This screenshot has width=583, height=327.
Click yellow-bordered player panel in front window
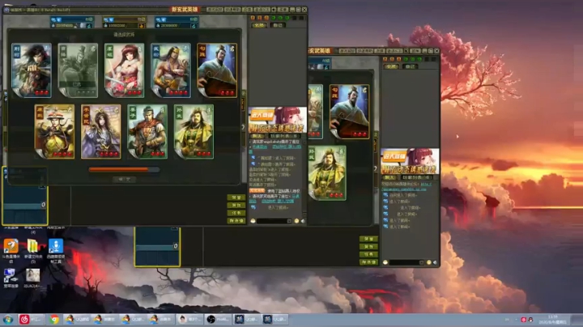coord(25,196)
